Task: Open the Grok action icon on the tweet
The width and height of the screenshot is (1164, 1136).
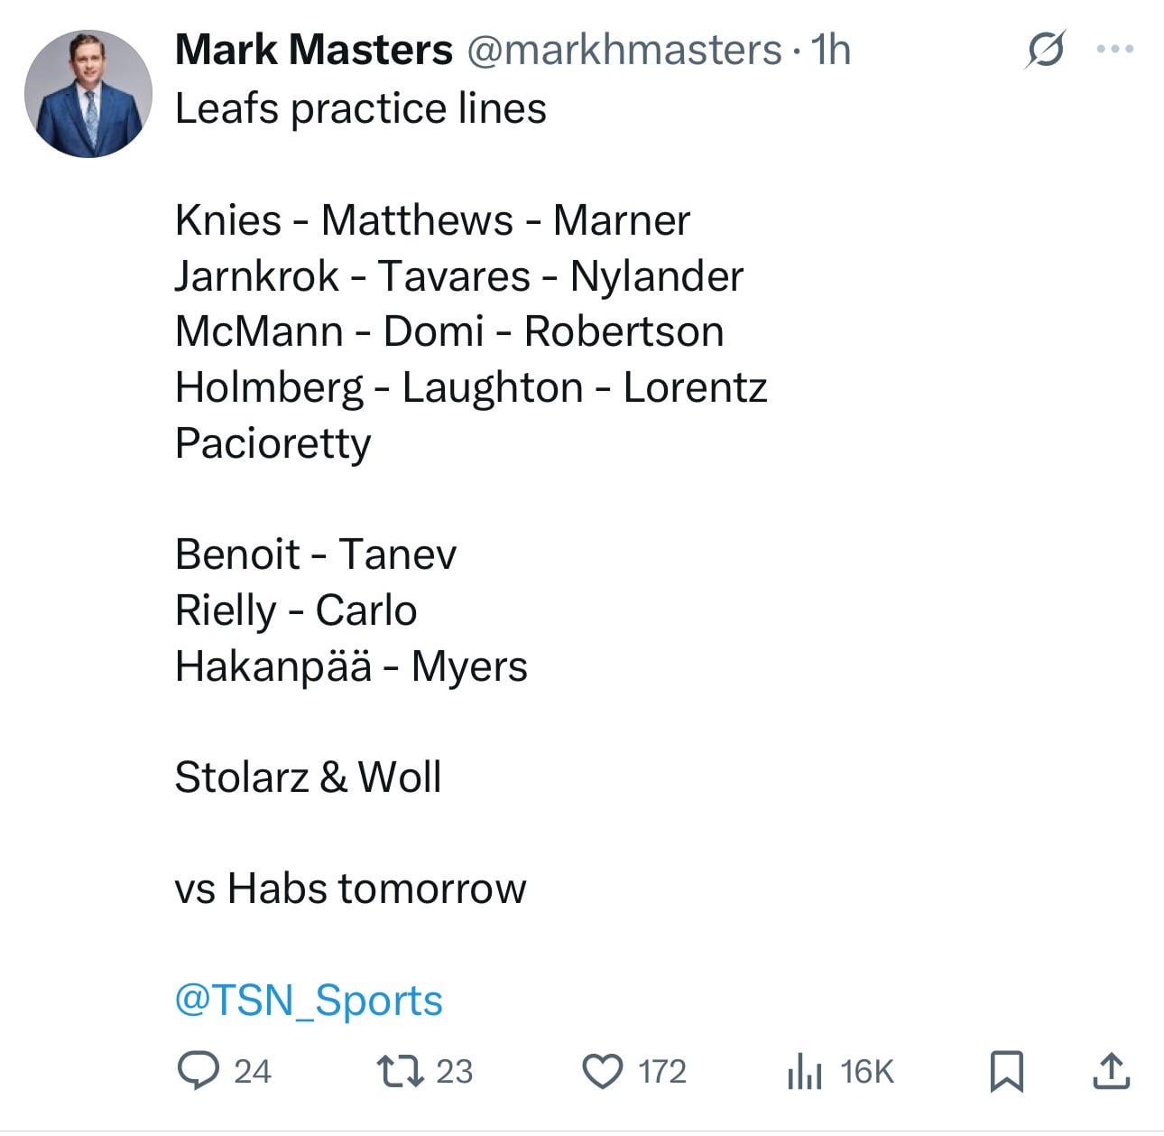Action: 1045,50
